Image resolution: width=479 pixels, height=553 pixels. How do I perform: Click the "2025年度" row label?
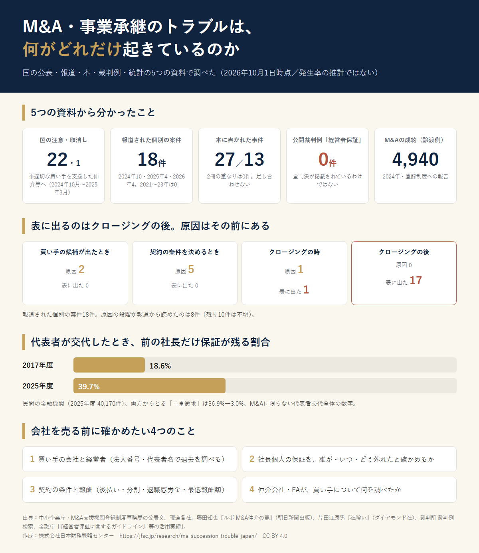[x=38, y=386]
